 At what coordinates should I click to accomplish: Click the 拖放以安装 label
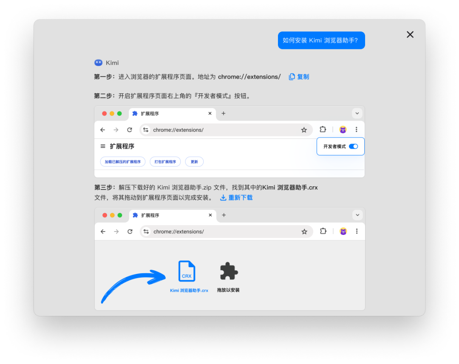click(228, 290)
